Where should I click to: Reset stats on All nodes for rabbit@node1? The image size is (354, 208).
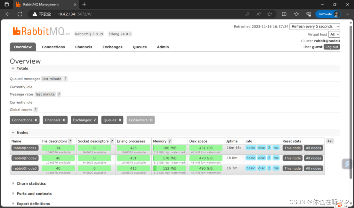coord(313,148)
